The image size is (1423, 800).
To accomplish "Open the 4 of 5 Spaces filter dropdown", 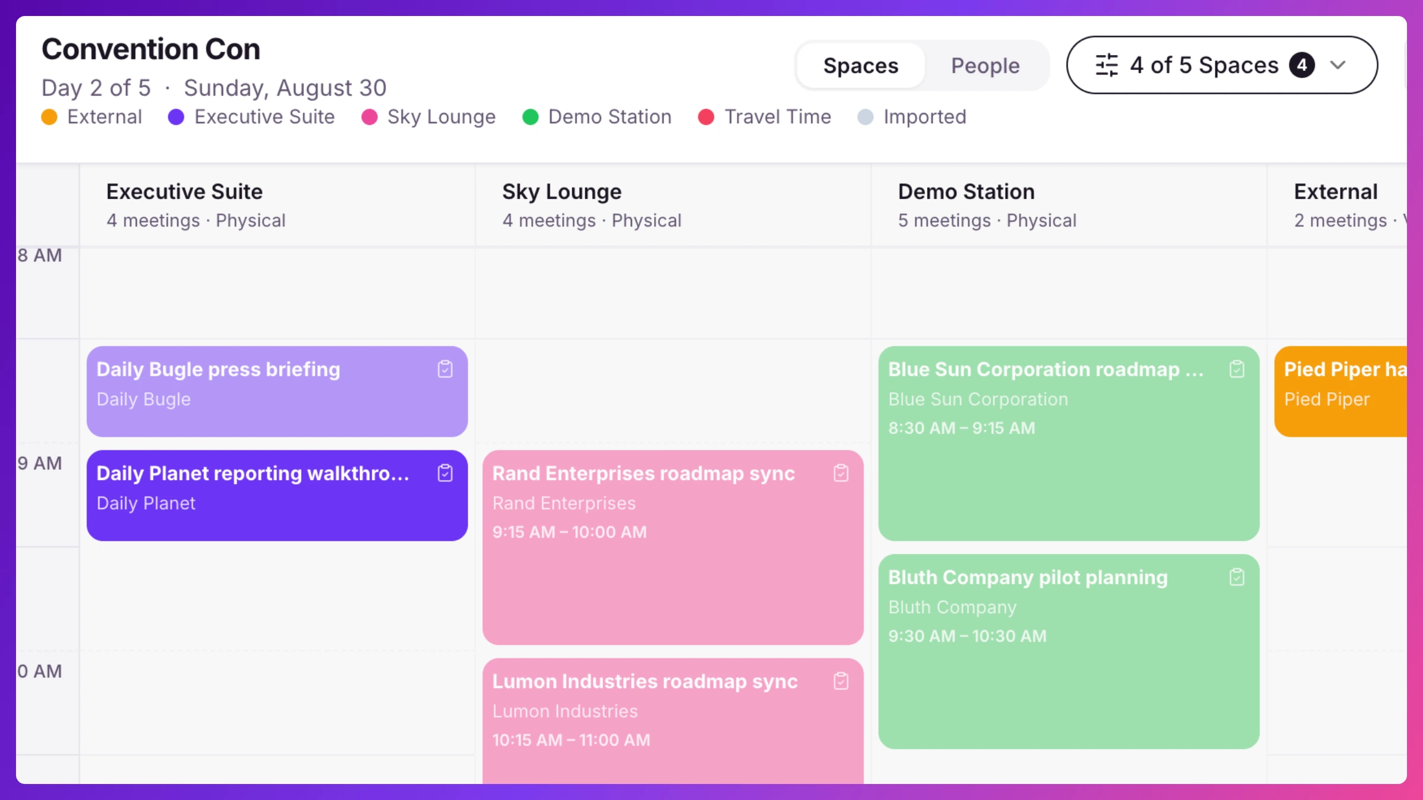I will pos(1222,65).
